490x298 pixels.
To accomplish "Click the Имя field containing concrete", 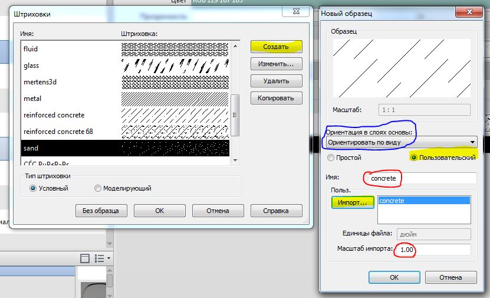I will (422, 178).
